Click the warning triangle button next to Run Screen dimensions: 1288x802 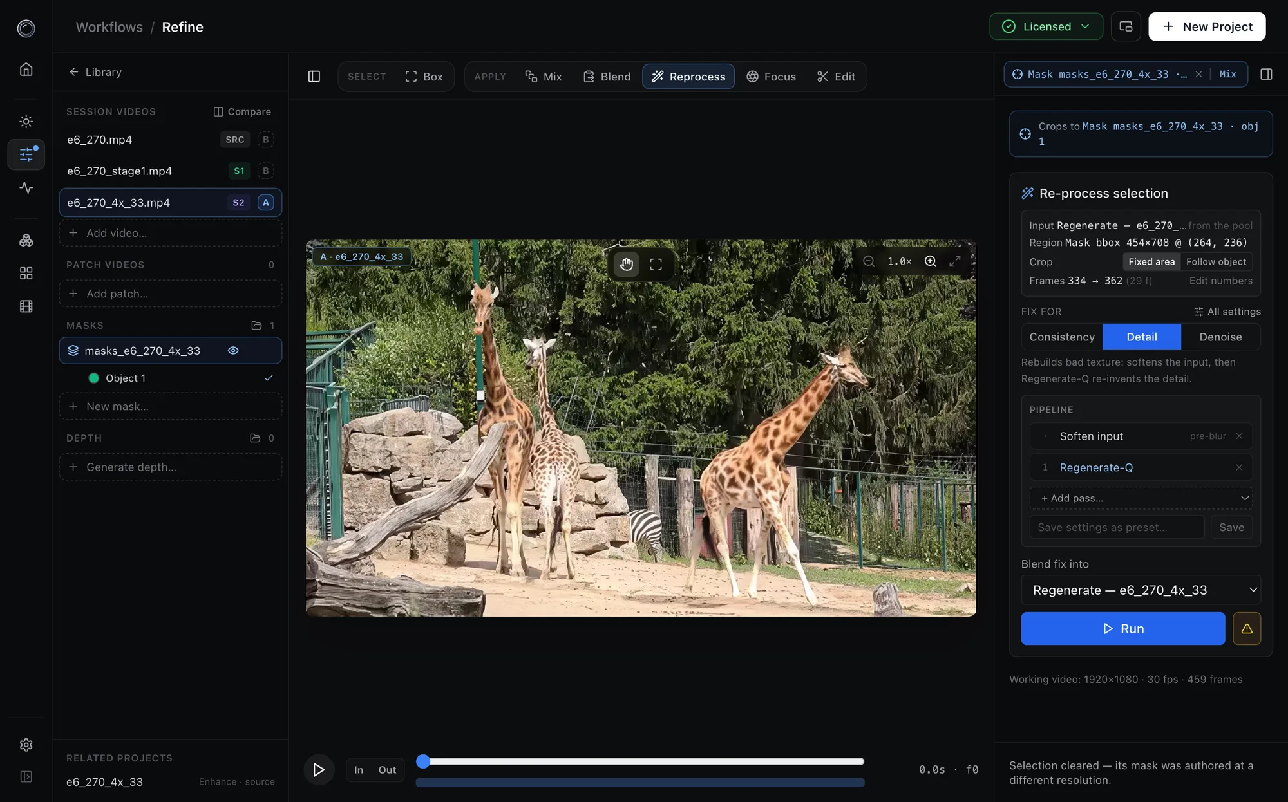coord(1247,629)
